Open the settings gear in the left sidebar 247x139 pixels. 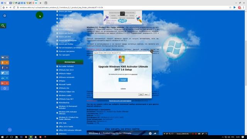click(x=5, y=15)
